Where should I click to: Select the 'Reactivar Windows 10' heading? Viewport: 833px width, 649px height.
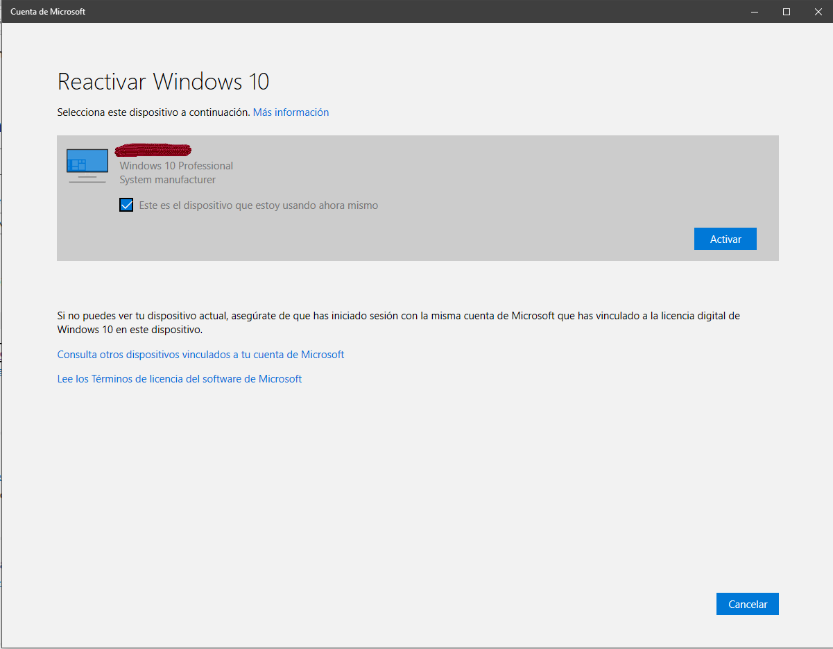click(x=163, y=81)
